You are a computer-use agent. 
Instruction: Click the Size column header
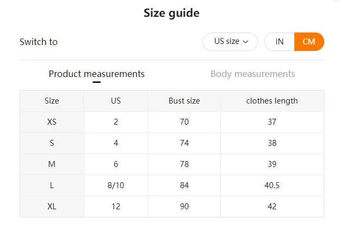(x=52, y=101)
